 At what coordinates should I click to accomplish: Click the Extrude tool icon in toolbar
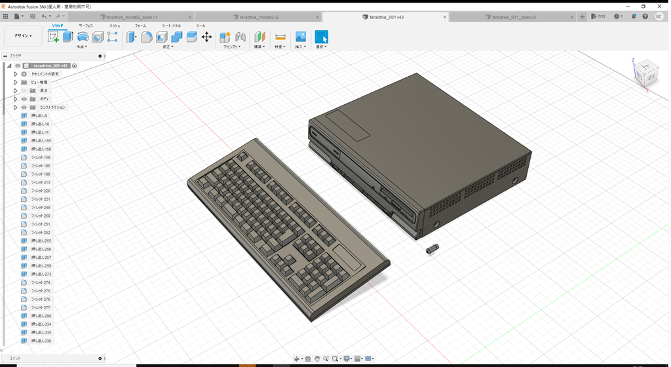pyautogui.click(x=67, y=37)
